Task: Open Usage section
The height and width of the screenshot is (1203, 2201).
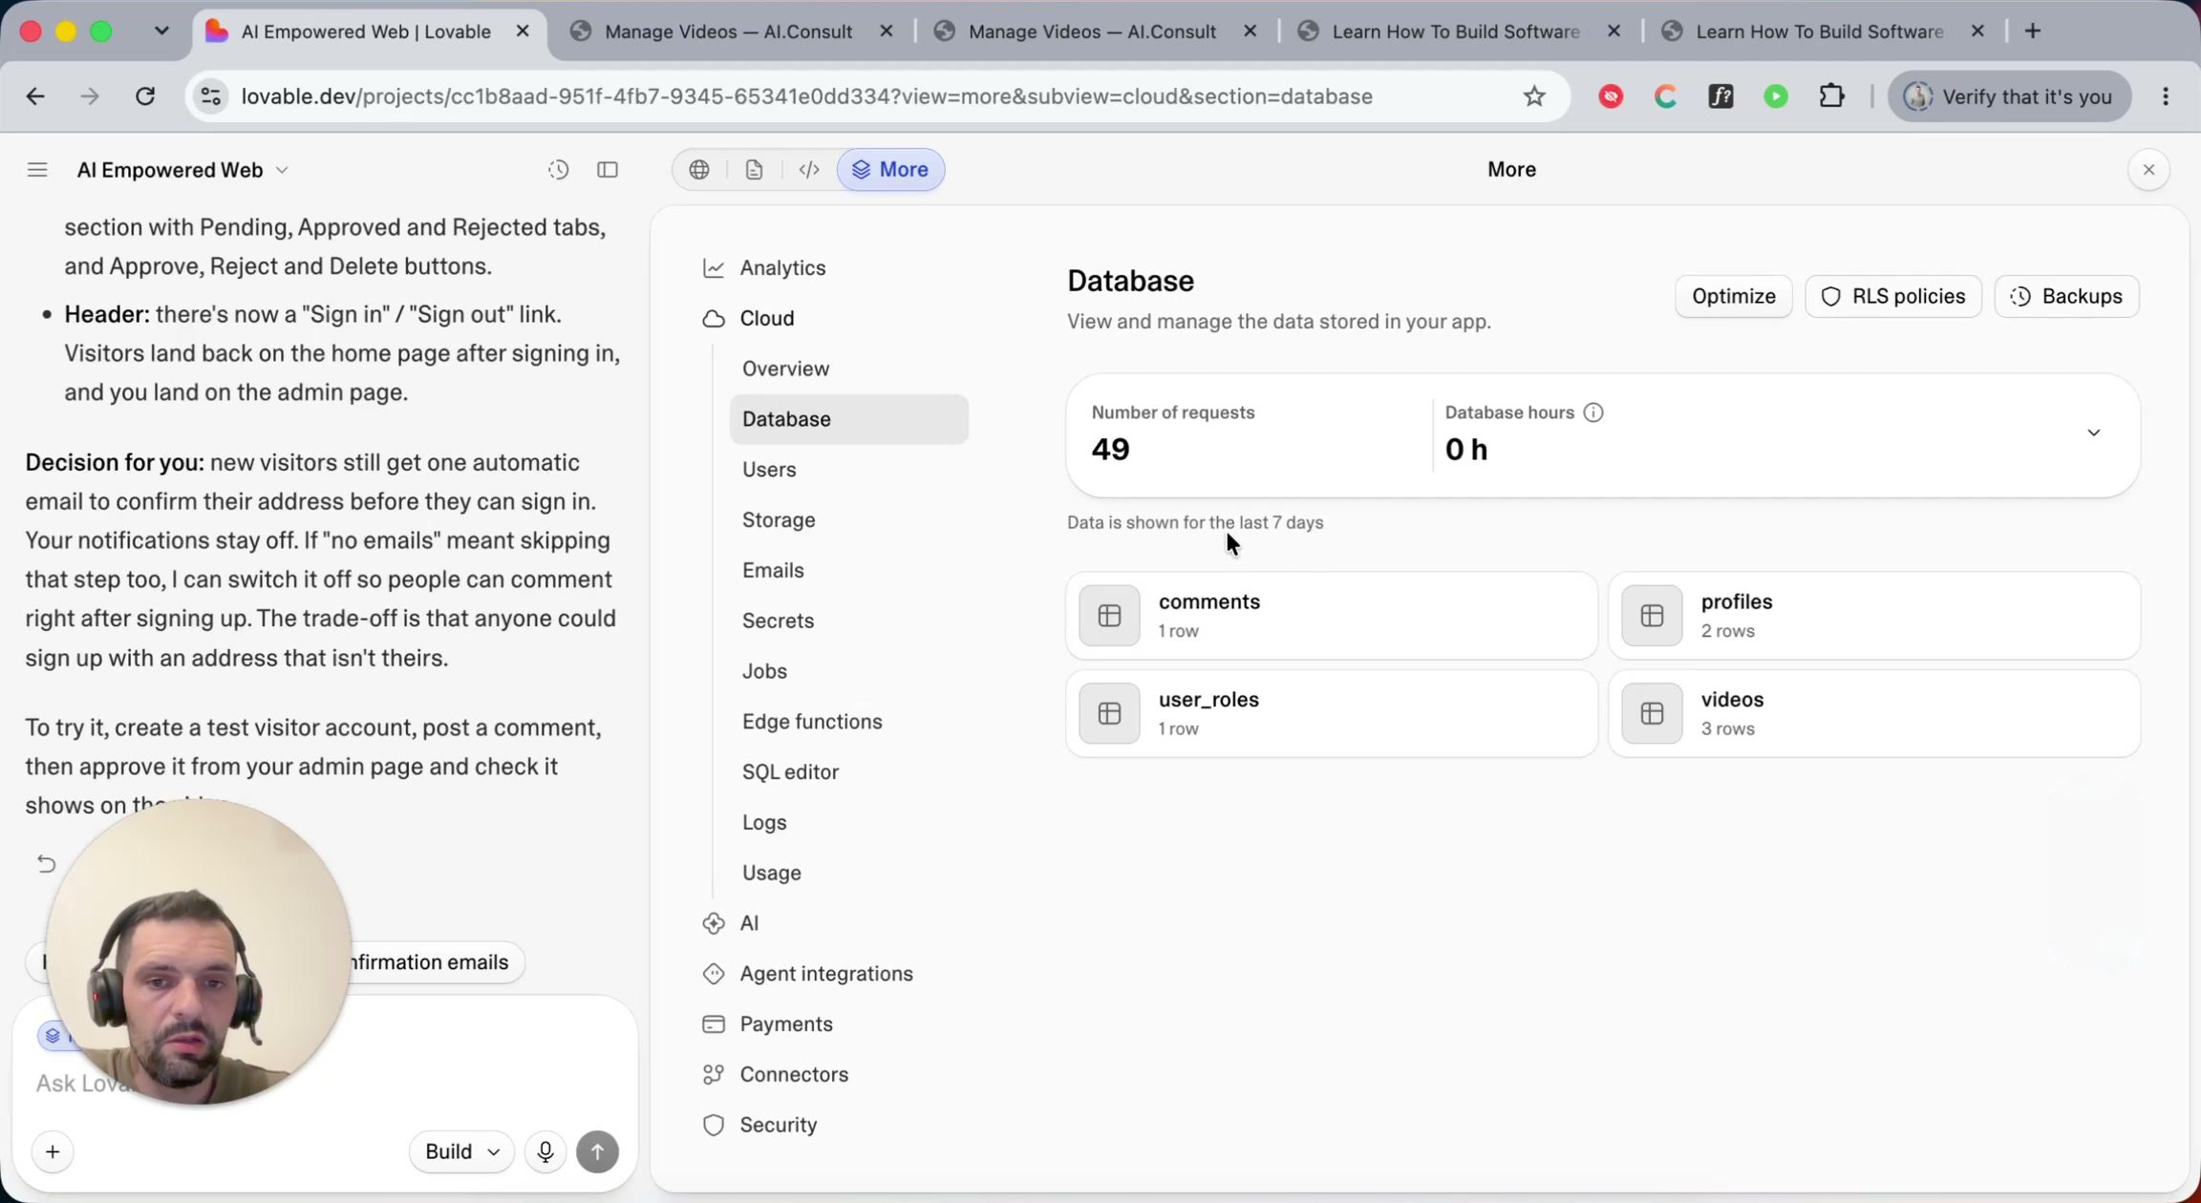Action: tap(771, 874)
